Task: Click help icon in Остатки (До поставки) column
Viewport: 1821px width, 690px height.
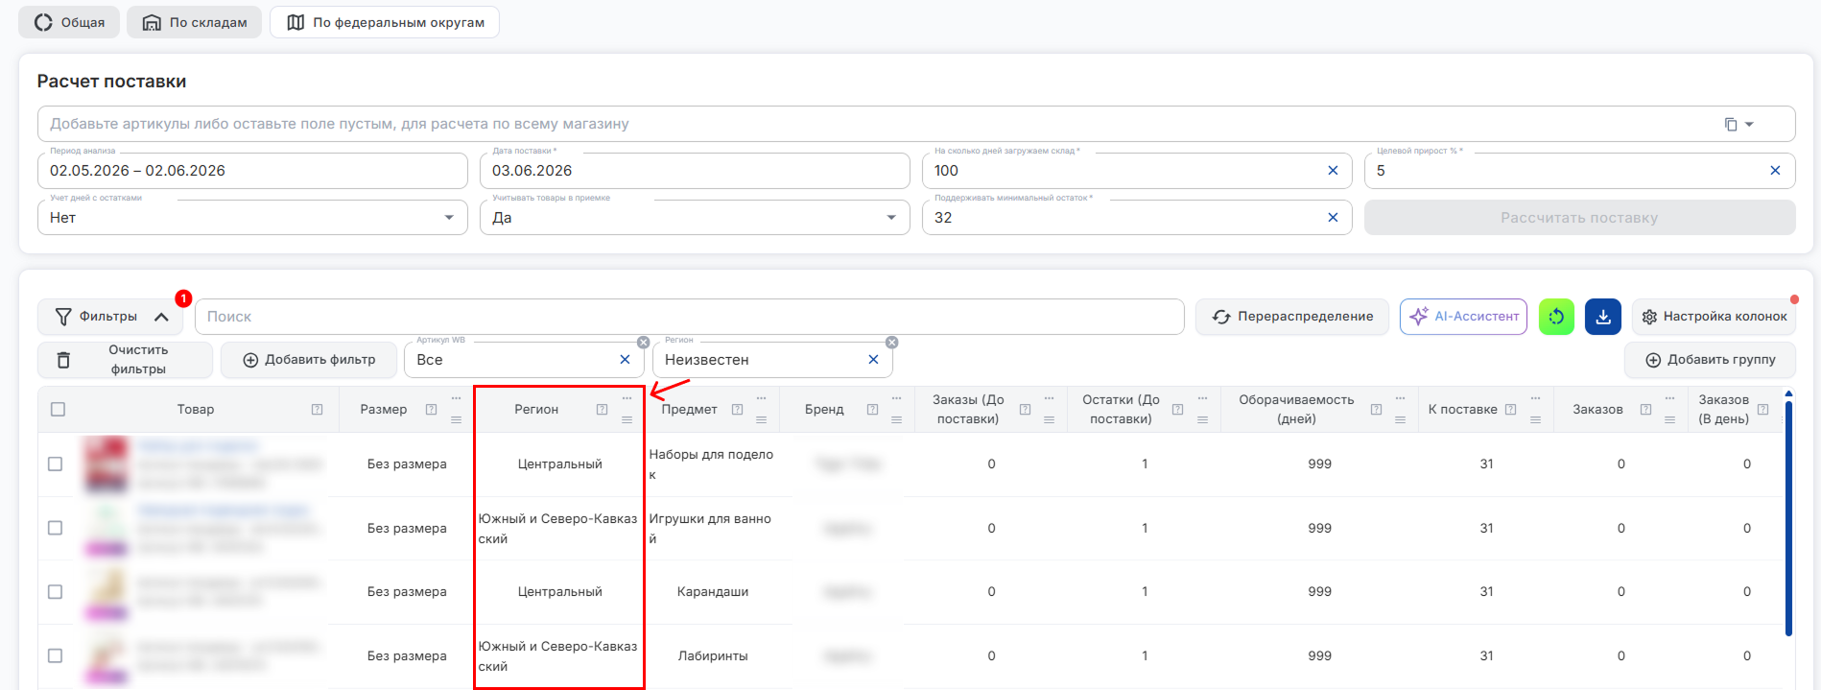Action: [x=1177, y=410]
